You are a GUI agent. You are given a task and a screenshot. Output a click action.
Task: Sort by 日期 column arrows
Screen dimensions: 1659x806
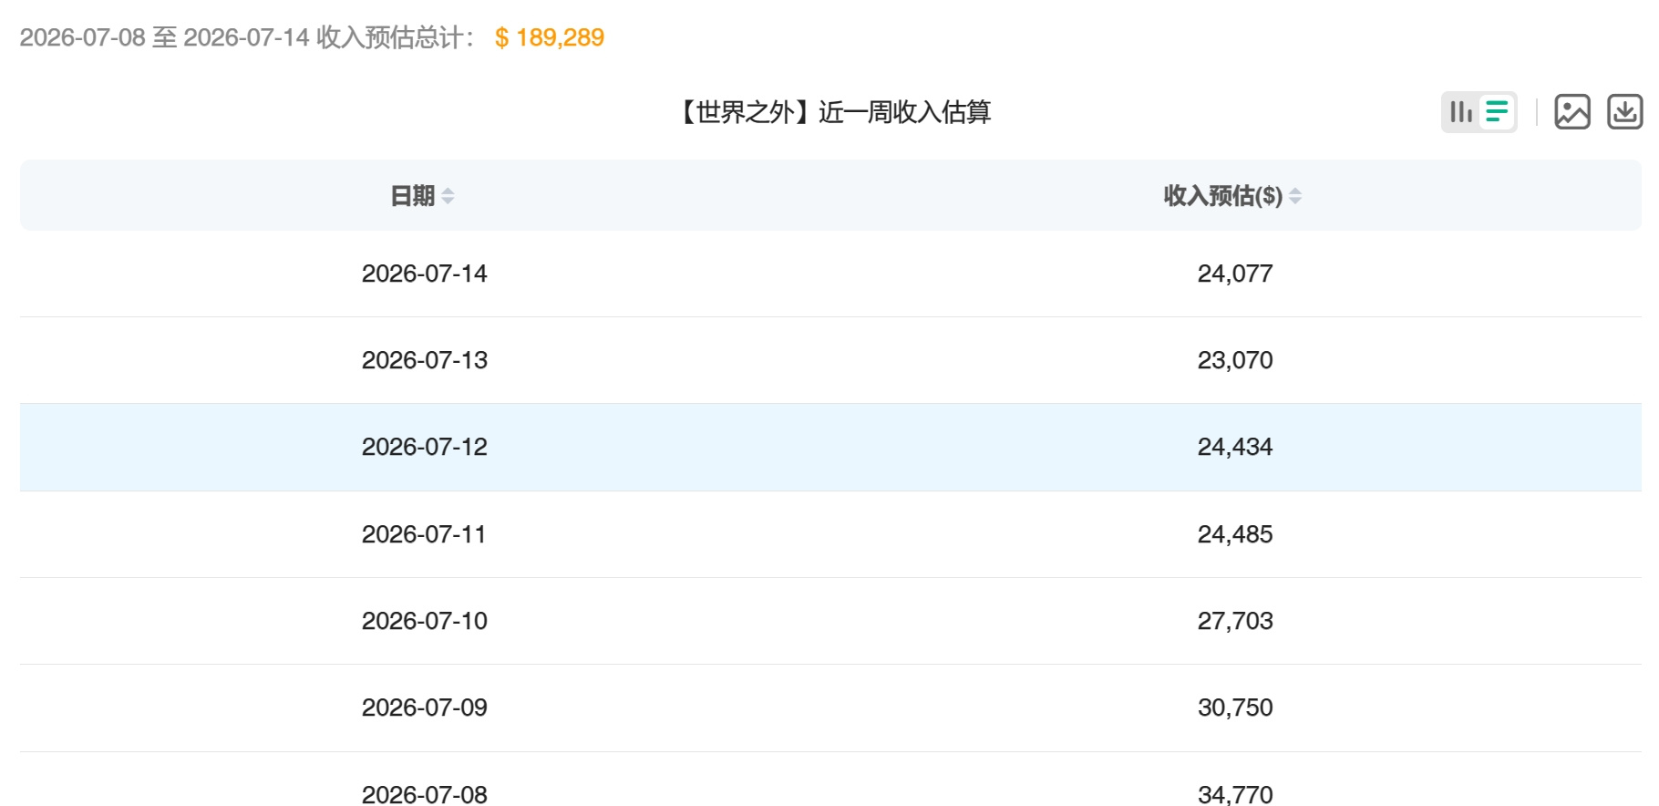[x=448, y=196]
